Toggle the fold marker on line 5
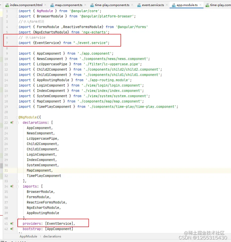231x242 pixels. coord(17,32)
